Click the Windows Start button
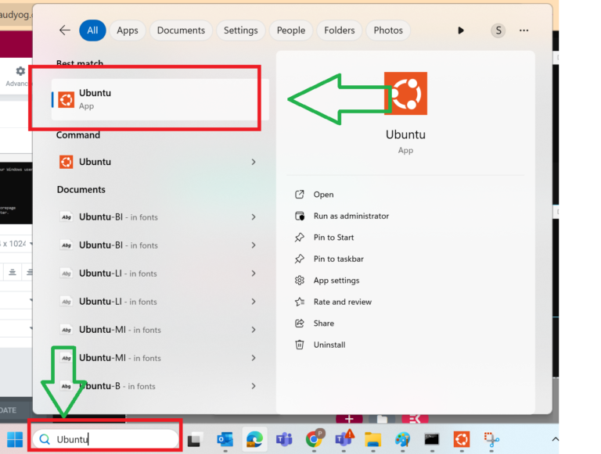Image resolution: width=601 pixels, height=454 pixels. tap(15, 439)
